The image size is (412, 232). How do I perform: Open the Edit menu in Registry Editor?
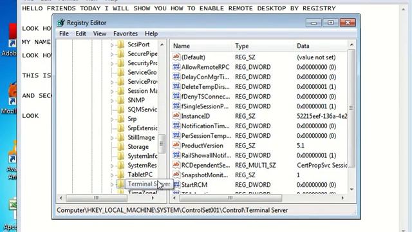click(80, 34)
